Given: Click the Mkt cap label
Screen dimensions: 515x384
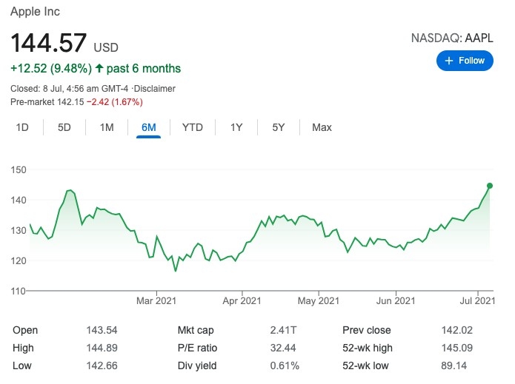Looking at the screenshot, I should click(196, 330).
